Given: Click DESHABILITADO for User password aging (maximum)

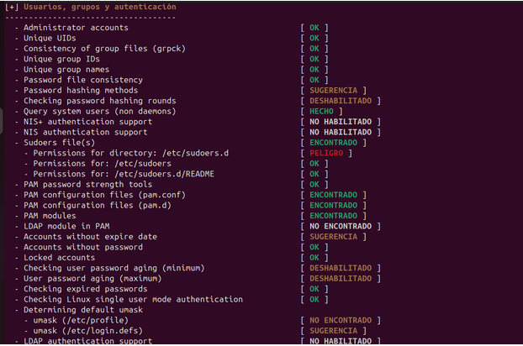Looking at the screenshot, I should 341,278.
